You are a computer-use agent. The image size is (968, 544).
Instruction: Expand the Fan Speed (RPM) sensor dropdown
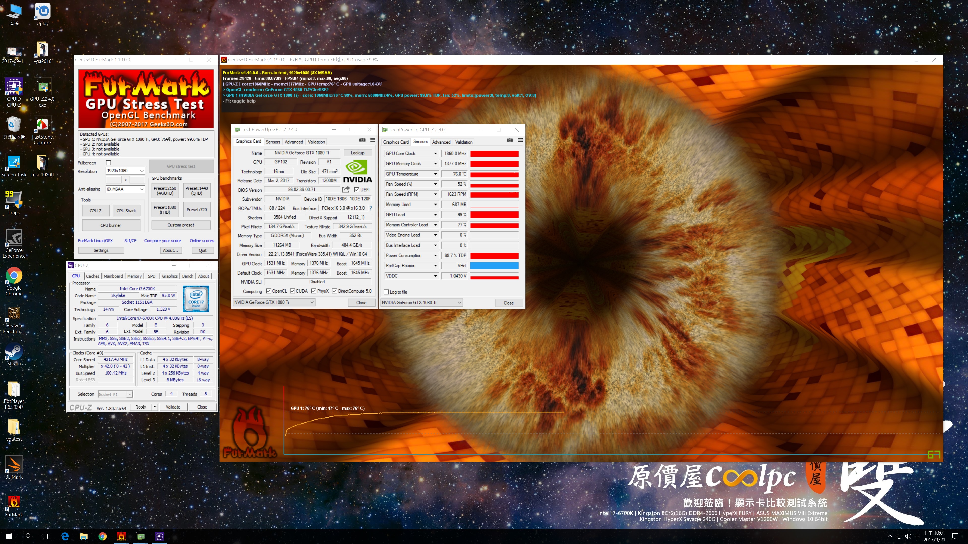[x=436, y=194]
